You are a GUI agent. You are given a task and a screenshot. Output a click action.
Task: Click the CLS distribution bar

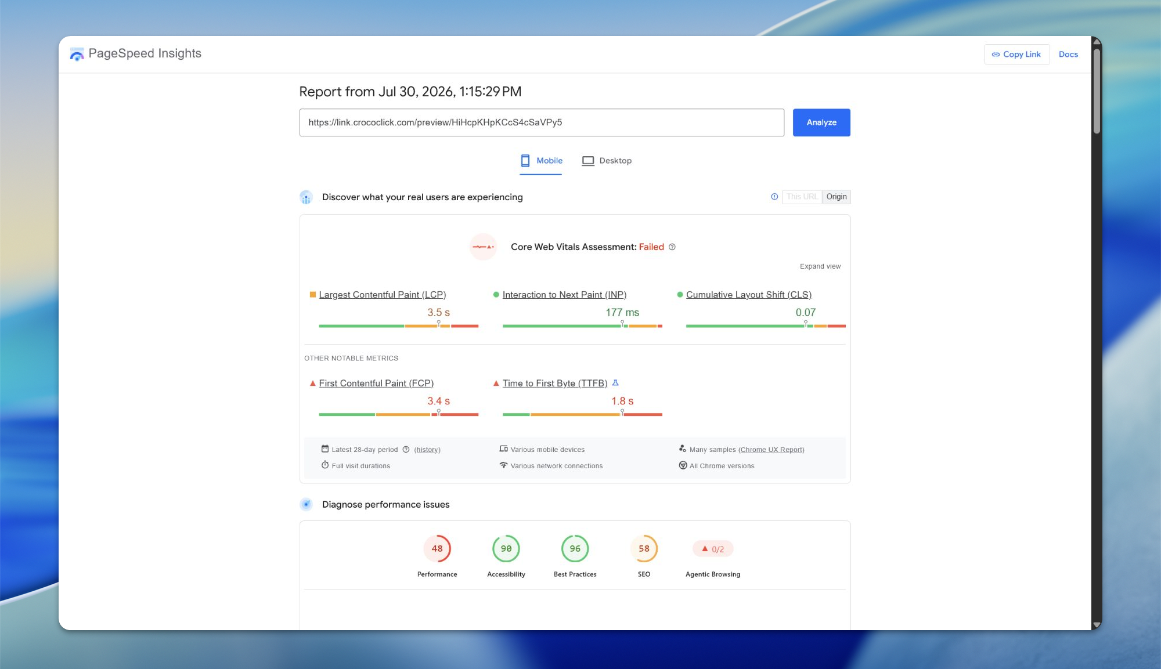coord(766,326)
